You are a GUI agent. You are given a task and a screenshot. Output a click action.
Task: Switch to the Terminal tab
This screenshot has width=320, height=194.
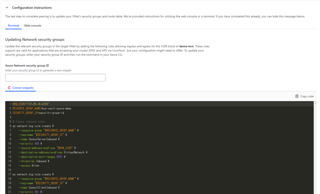coord(13,26)
